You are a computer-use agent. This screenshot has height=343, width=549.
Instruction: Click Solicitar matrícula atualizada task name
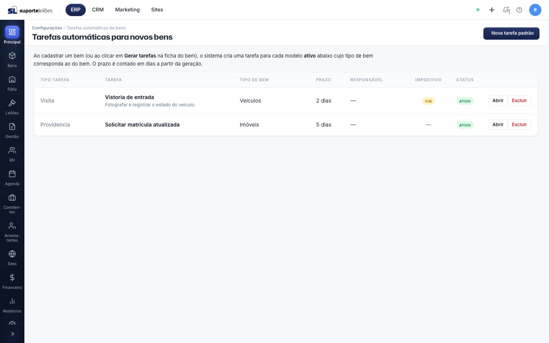click(x=142, y=125)
